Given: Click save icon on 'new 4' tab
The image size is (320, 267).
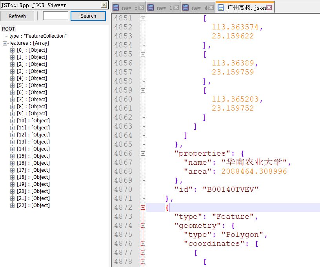Looking at the screenshot, I should pos(185,8).
